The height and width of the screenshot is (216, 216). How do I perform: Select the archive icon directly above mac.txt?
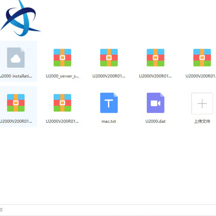click(109, 58)
